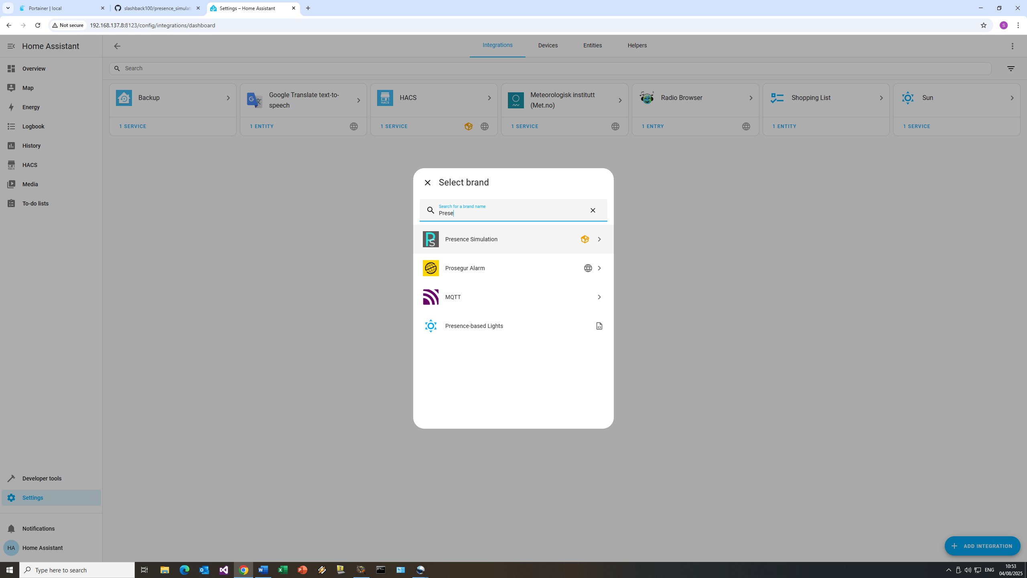The image size is (1027, 578).
Task: Open Radio Browser 1 ENTRY link
Action: (x=653, y=126)
